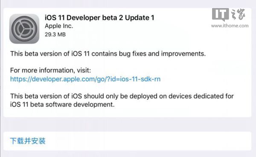Tap the 下载并安装 download and install button

click(x=28, y=141)
